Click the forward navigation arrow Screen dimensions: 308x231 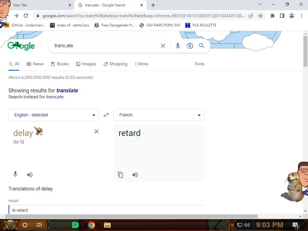click(x=16, y=16)
